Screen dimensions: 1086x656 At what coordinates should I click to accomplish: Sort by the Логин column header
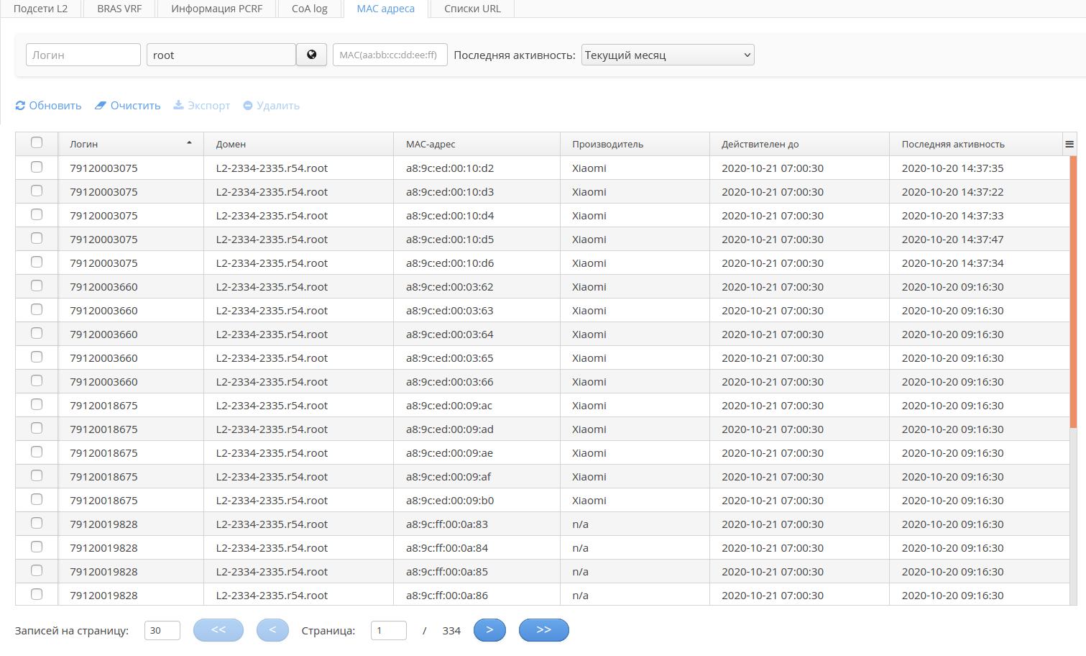84,144
